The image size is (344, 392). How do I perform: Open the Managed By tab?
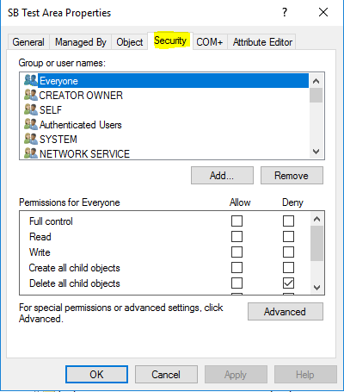point(81,42)
